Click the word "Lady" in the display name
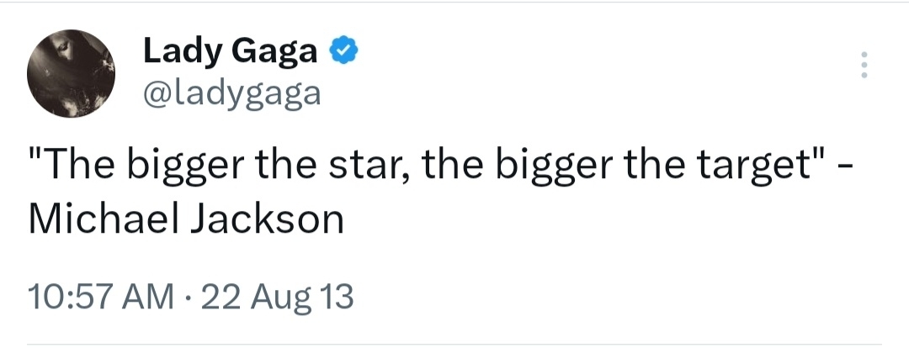The image size is (909, 348). pyautogui.click(x=177, y=52)
